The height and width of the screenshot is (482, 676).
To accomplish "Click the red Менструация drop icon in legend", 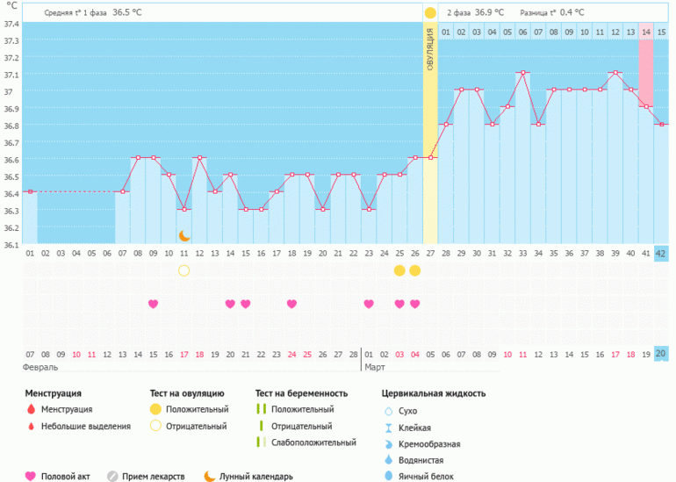I will tap(32, 409).
